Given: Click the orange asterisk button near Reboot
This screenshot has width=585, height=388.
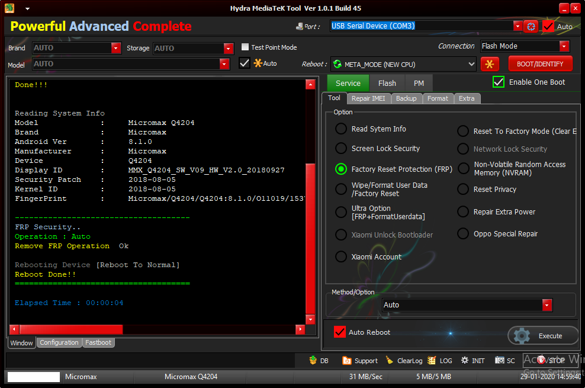Looking at the screenshot, I should tap(489, 64).
